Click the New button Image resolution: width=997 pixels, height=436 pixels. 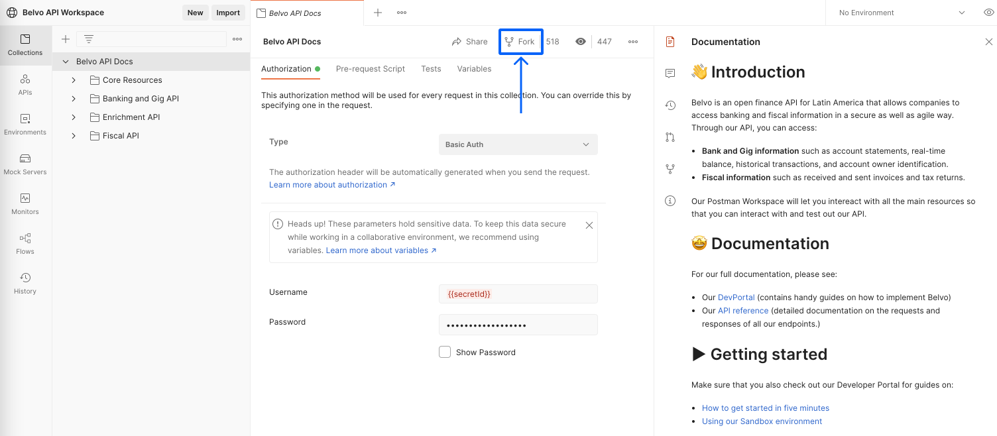(x=196, y=13)
